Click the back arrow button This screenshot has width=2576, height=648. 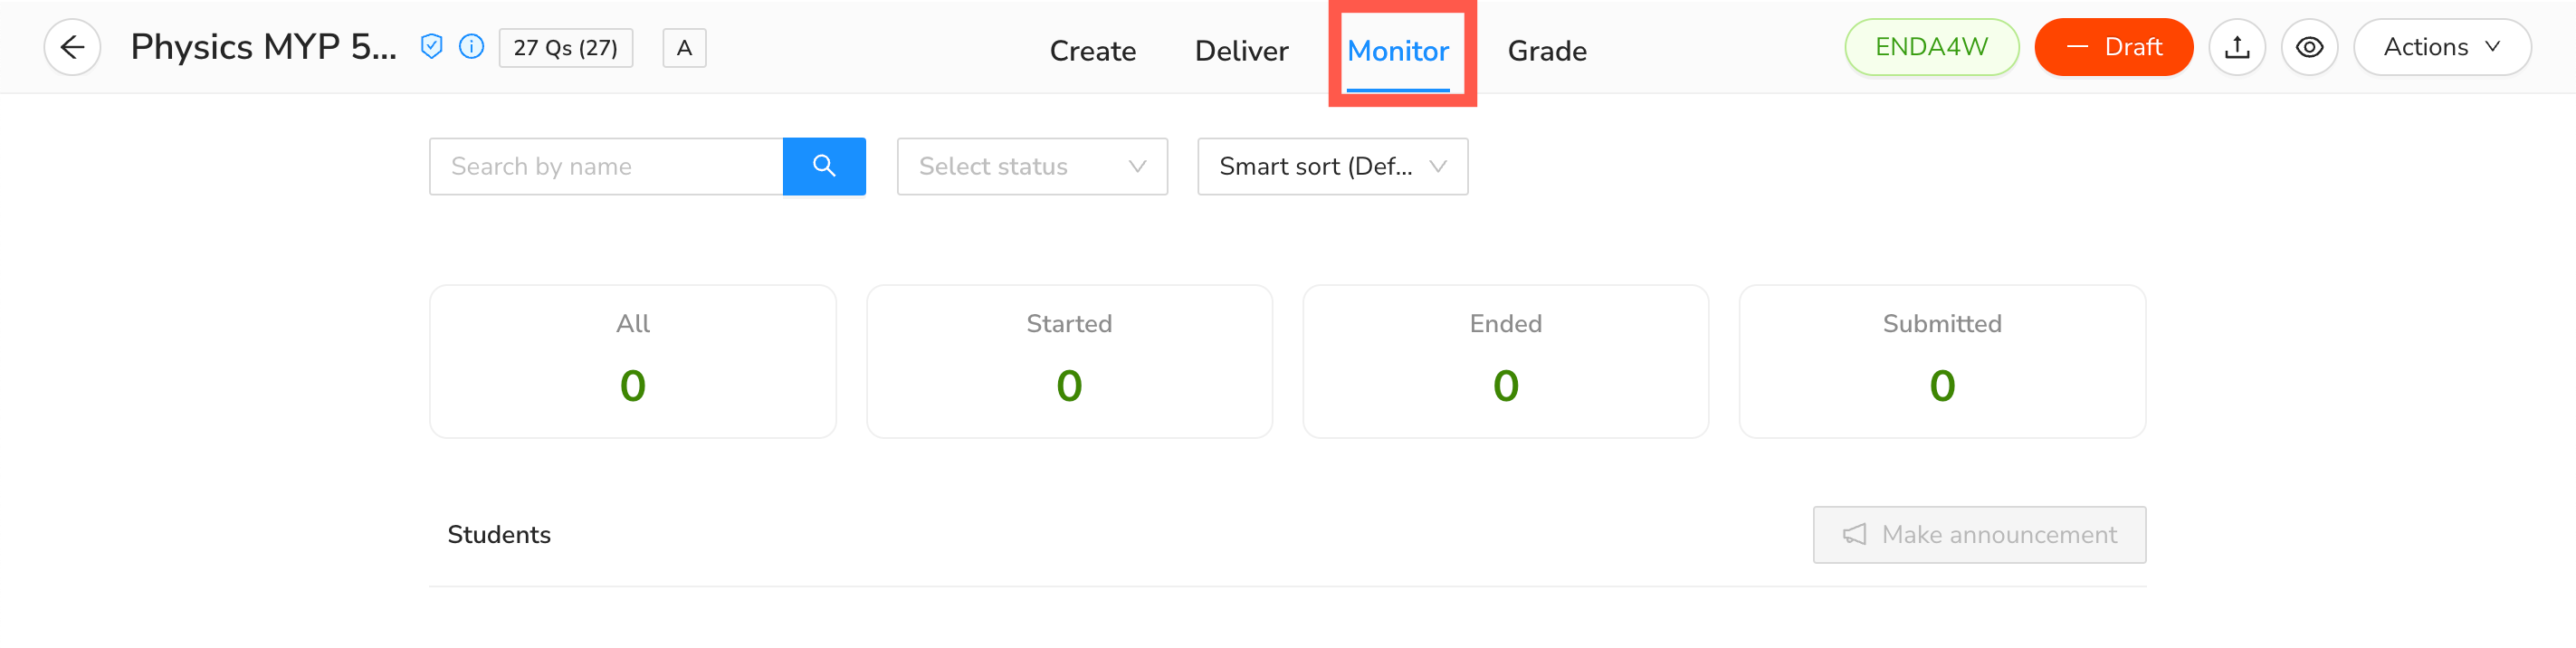click(72, 47)
